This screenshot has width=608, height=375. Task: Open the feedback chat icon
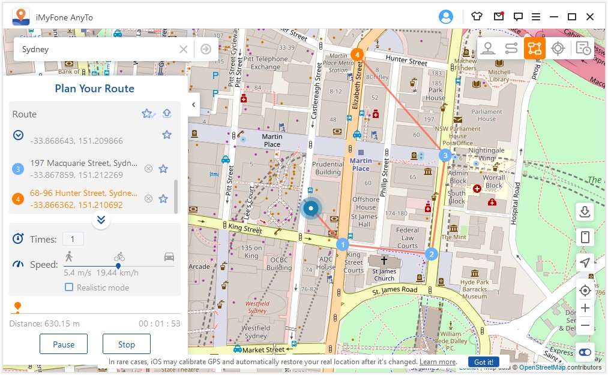click(517, 16)
